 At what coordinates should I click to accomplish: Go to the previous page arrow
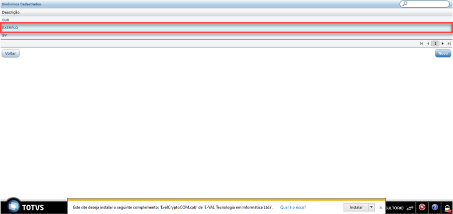(428, 44)
